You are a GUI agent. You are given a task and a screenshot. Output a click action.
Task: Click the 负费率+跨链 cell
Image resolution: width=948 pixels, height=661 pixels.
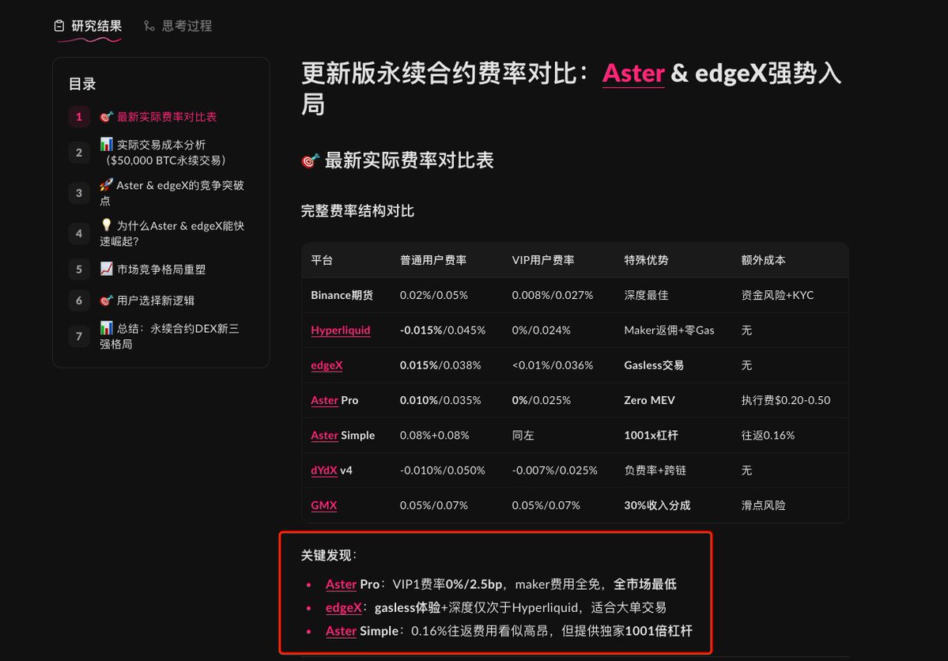(x=655, y=470)
